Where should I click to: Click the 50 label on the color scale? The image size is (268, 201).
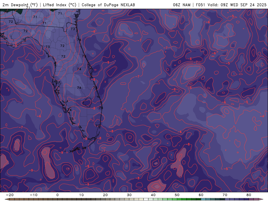pyautogui.click(x=177, y=195)
